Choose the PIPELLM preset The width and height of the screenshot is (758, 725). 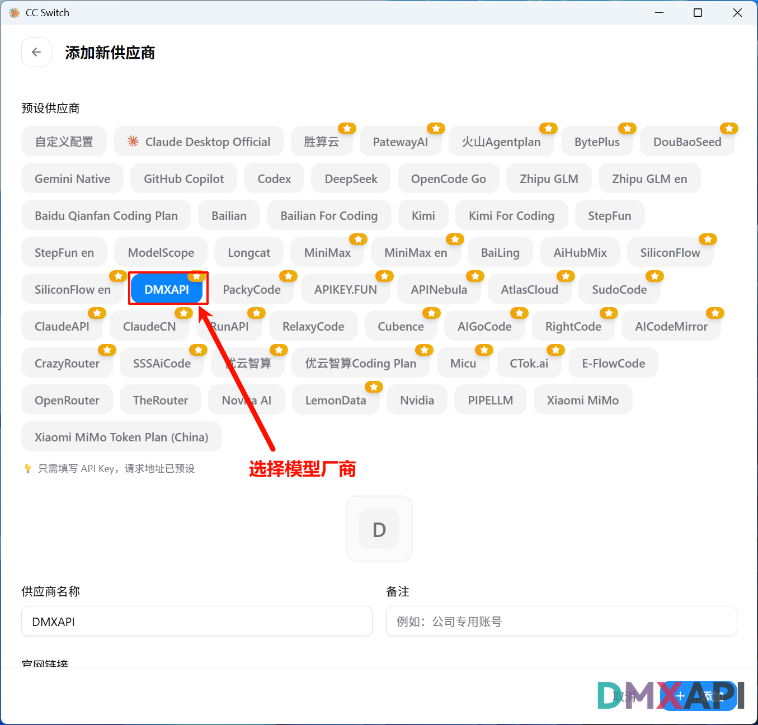click(x=491, y=400)
